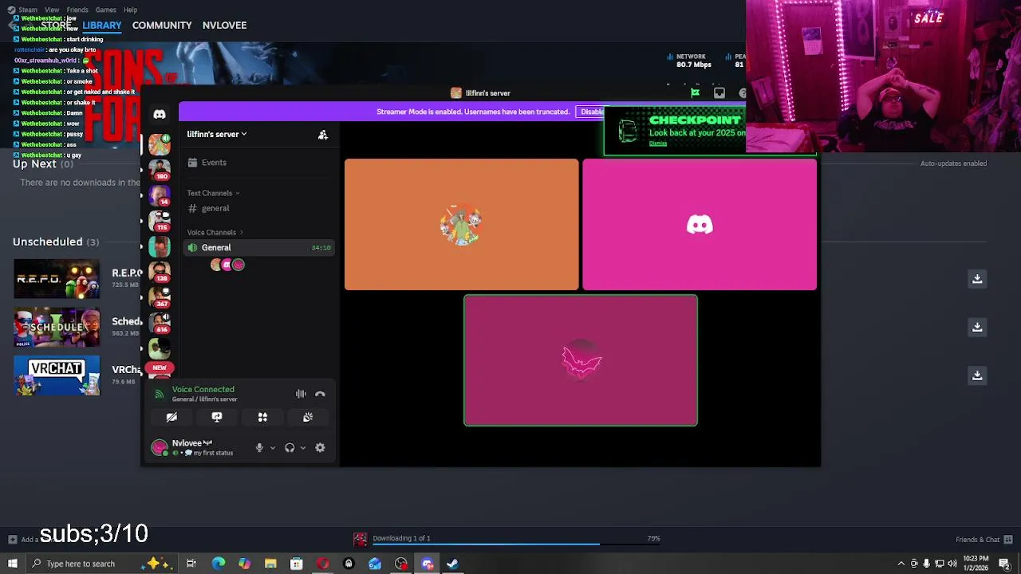
Task: Open the Help menu in Steam
Action: tap(130, 10)
